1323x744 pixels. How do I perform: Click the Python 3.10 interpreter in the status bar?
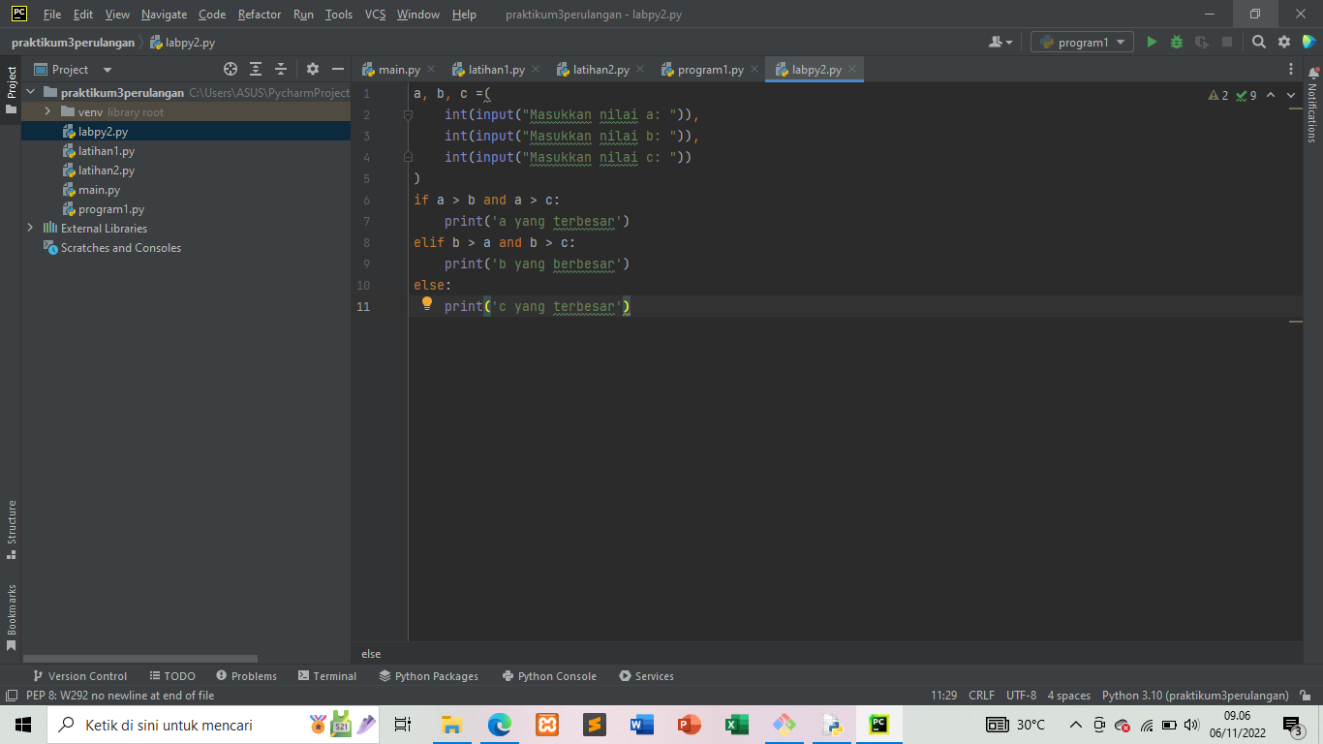(x=1193, y=695)
